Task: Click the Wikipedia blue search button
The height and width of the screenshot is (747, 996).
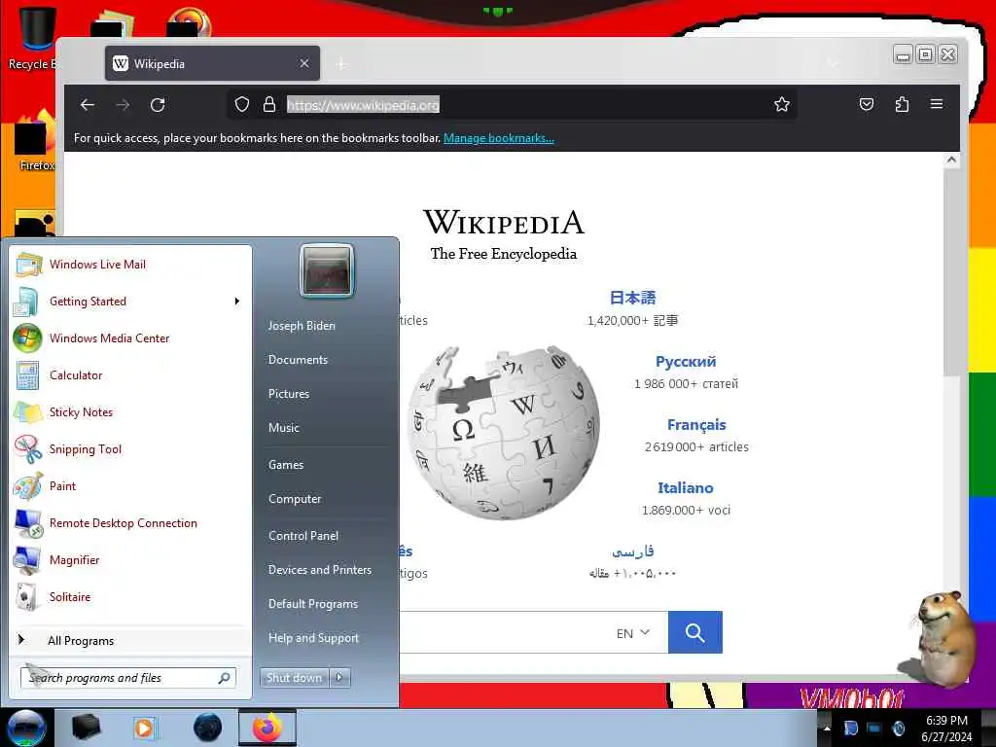Action: [x=694, y=632]
